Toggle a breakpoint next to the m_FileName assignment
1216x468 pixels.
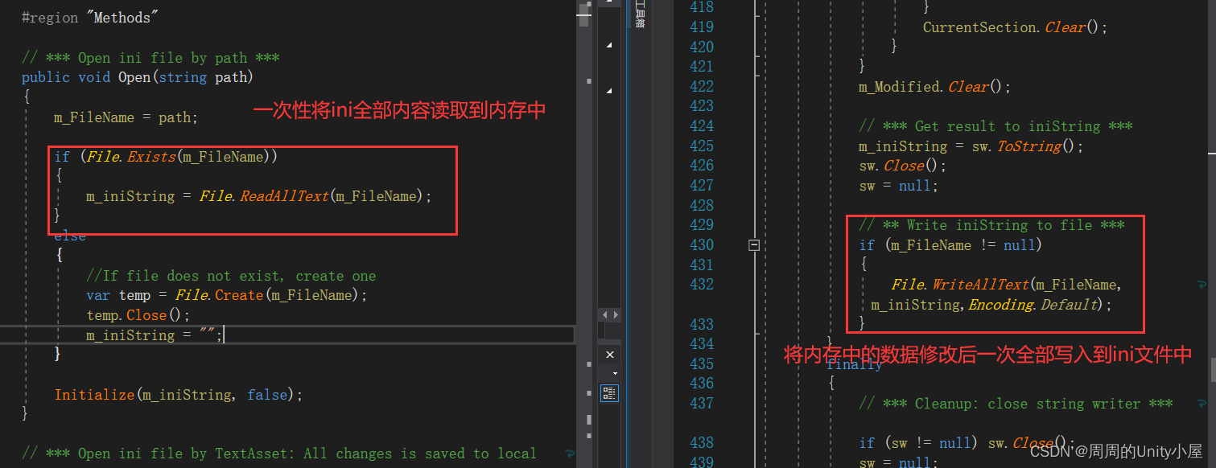8,117
